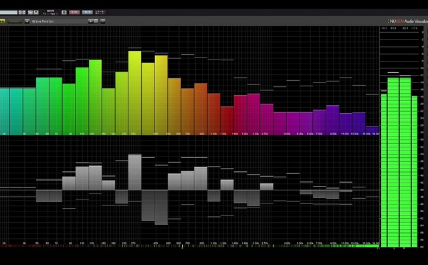Open the preset list arrow before 06 Live Third Oct
Screen dimensions: 428x265
[27, 21]
